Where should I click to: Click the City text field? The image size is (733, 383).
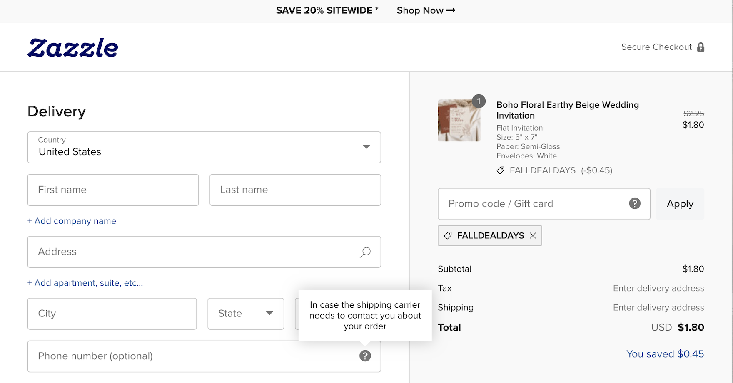click(x=112, y=314)
